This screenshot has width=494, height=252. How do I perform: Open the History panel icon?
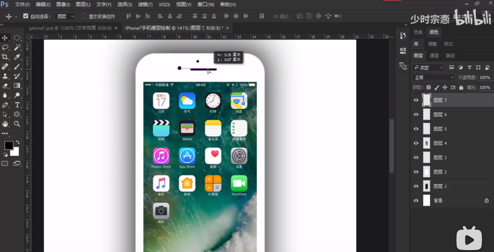(x=403, y=36)
